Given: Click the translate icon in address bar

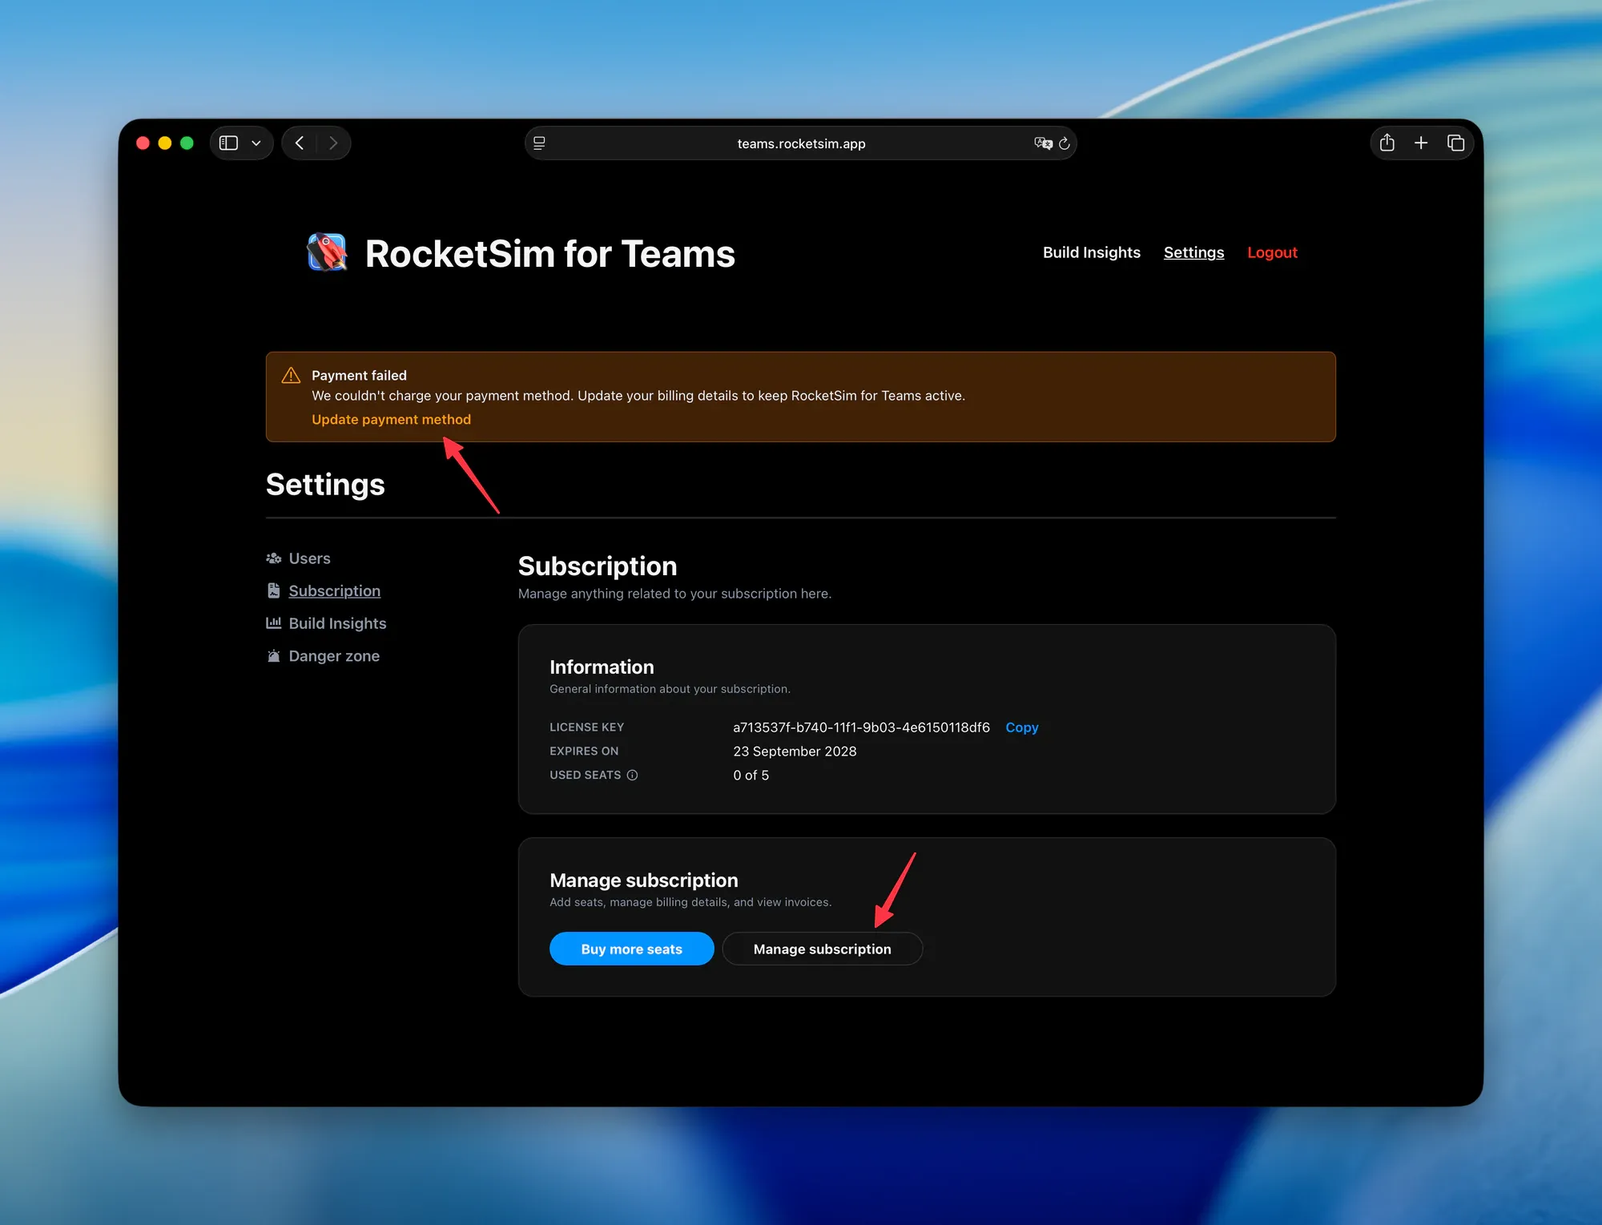Looking at the screenshot, I should coord(1043,143).
